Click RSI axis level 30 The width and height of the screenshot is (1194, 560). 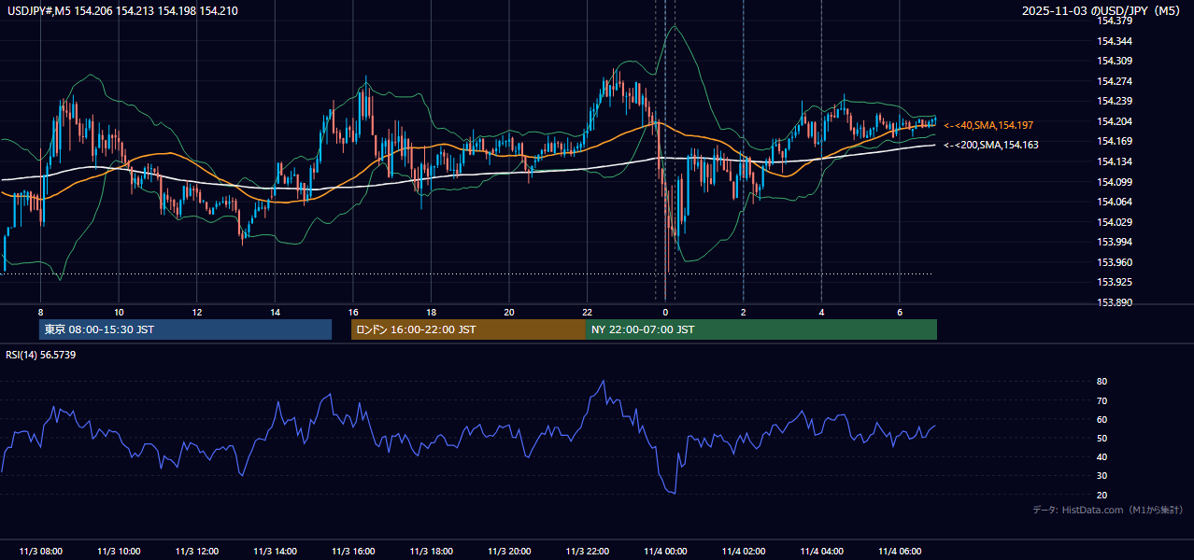pos(1102,476)
